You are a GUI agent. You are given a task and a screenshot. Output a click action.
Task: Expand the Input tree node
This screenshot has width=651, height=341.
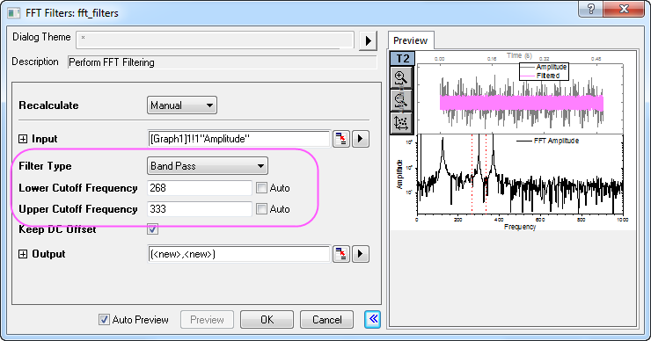click(23, 139)
